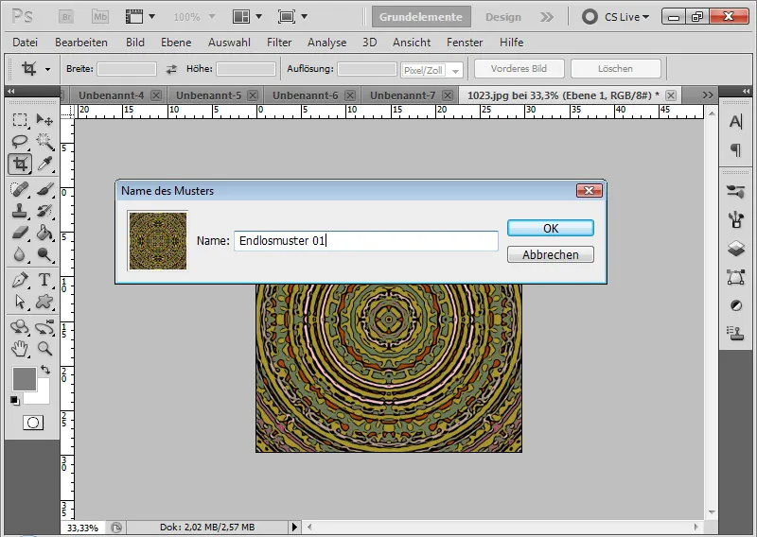The width and height of the screenshot is (757, 537).
Task: Select the Dodge tool
Action: pyautogui.click(x=44, y=254)
